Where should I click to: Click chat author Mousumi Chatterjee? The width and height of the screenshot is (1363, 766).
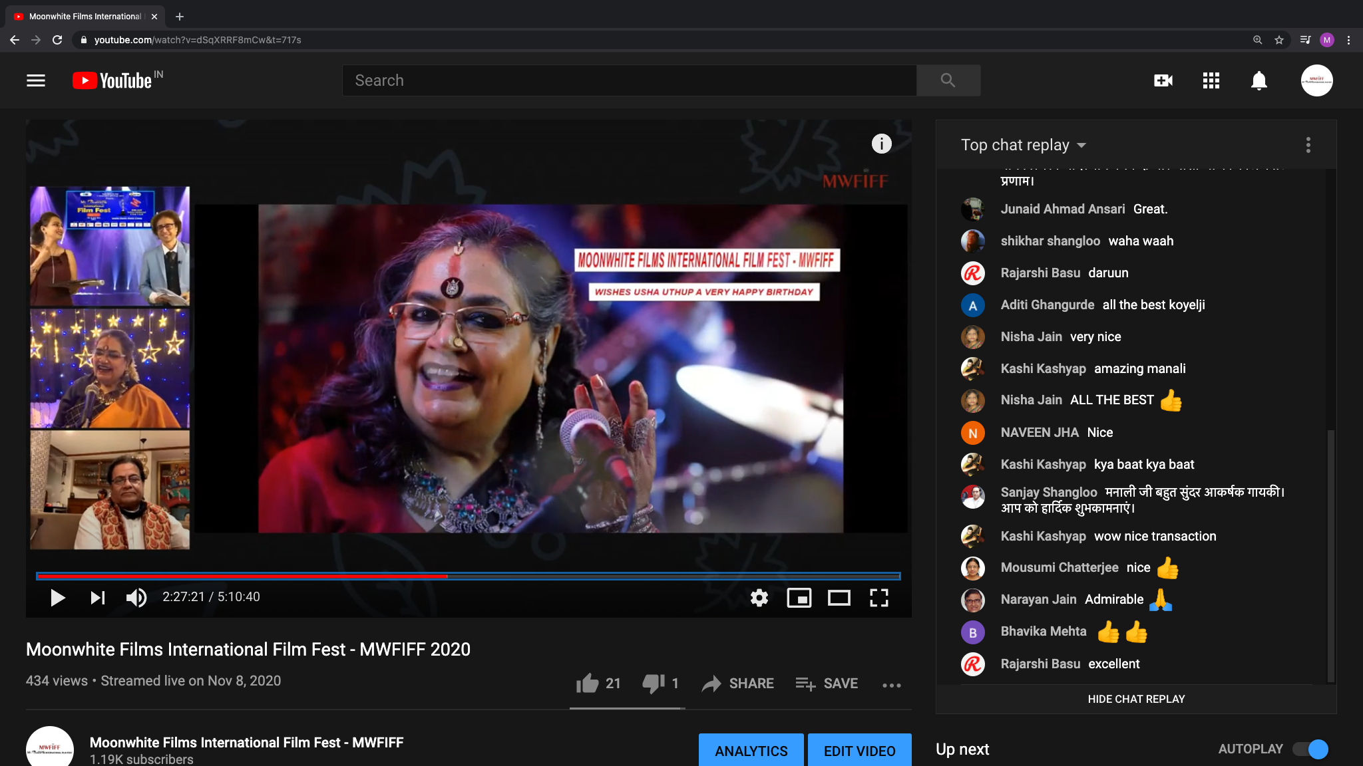pos(1060,567)
